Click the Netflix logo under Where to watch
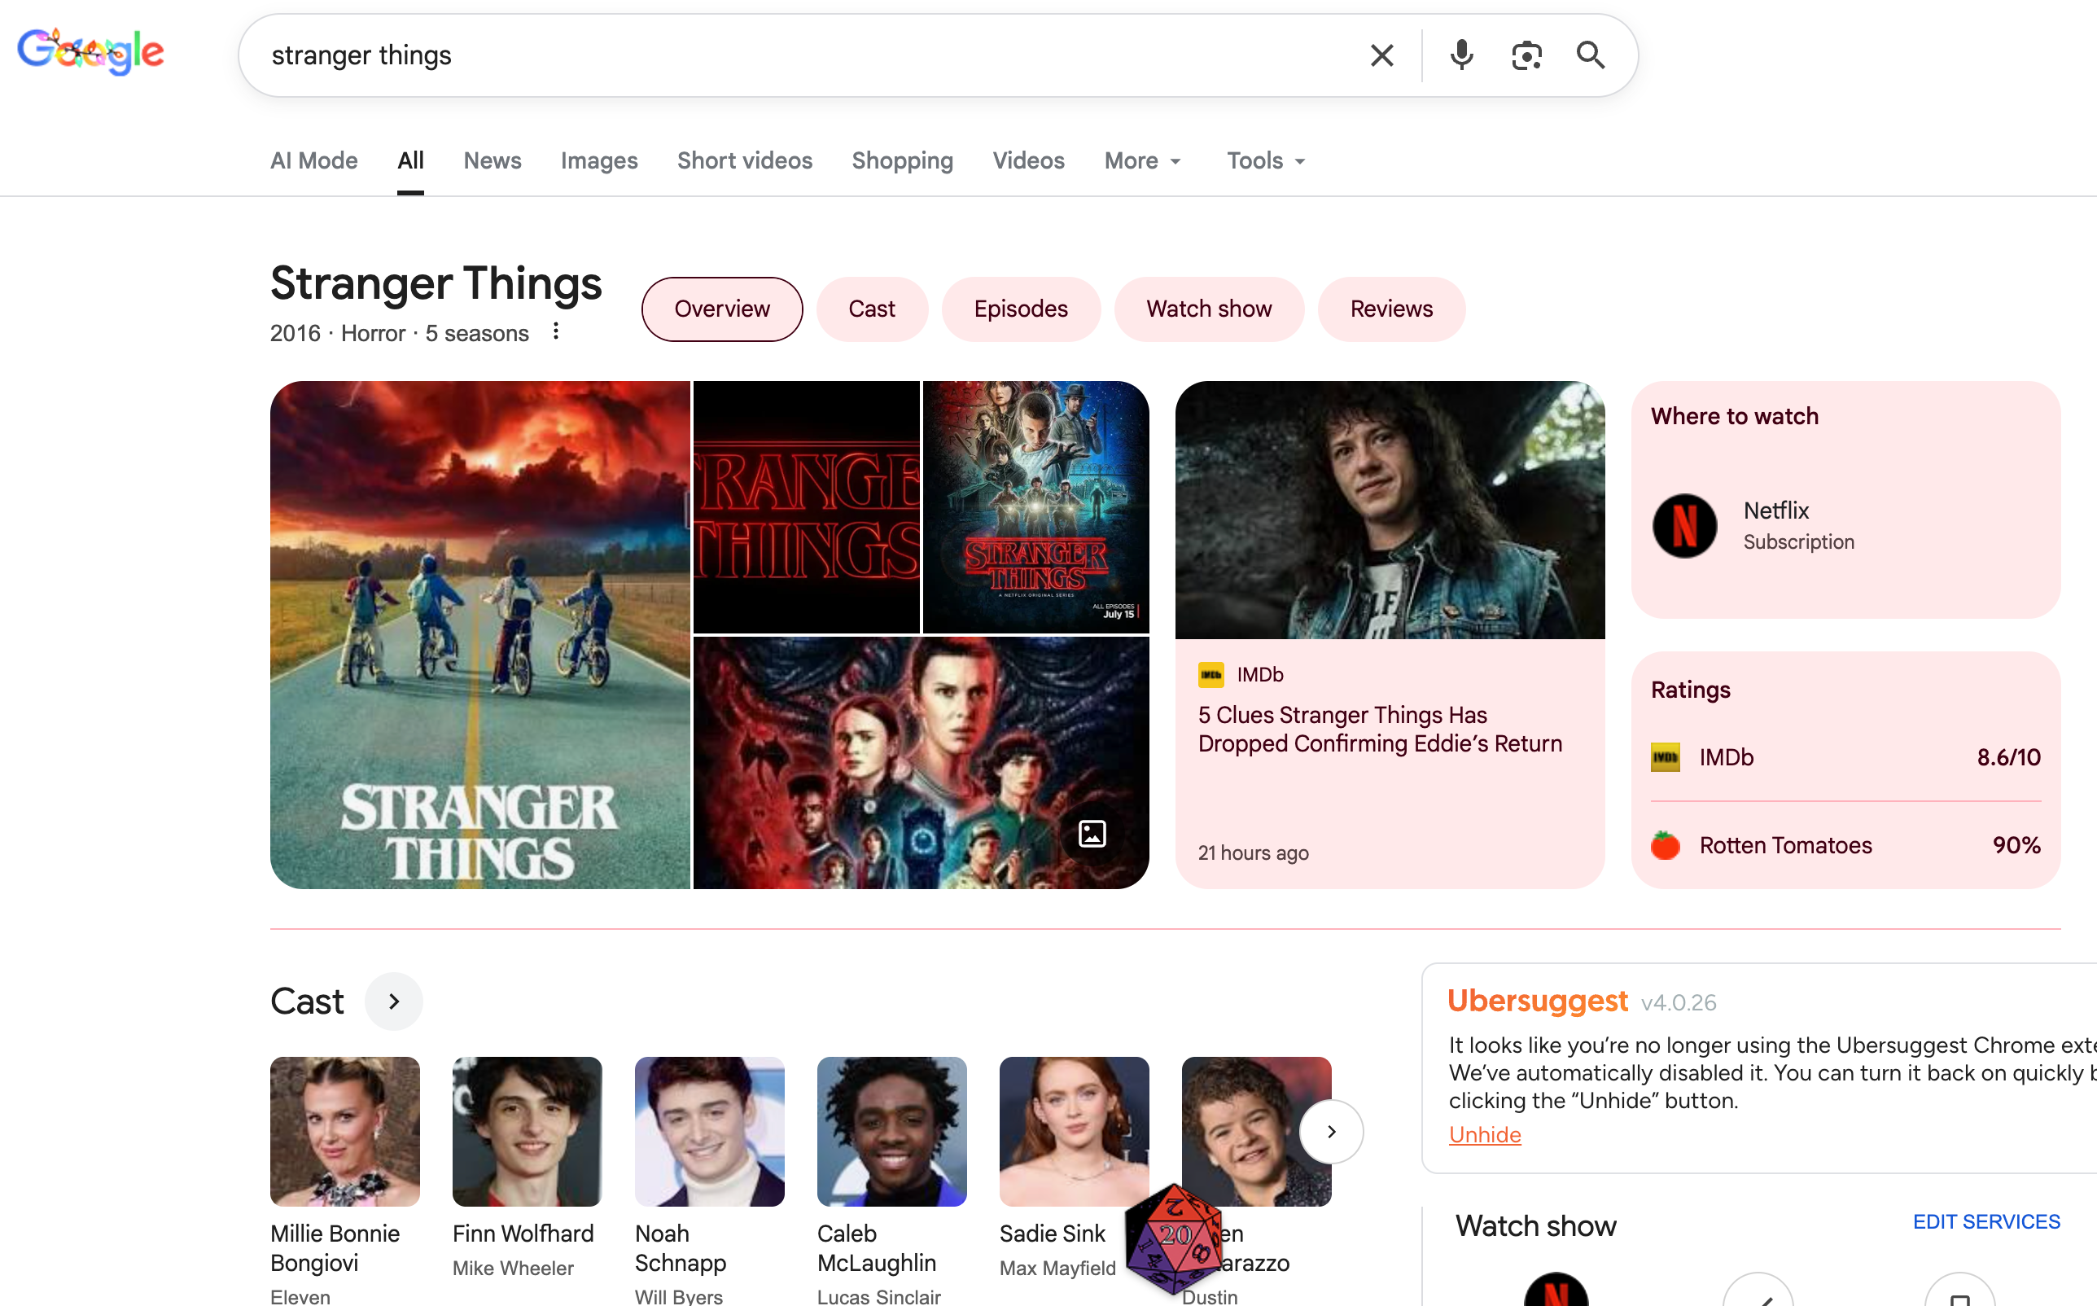2097x1306 pixels. (1684, 526)
